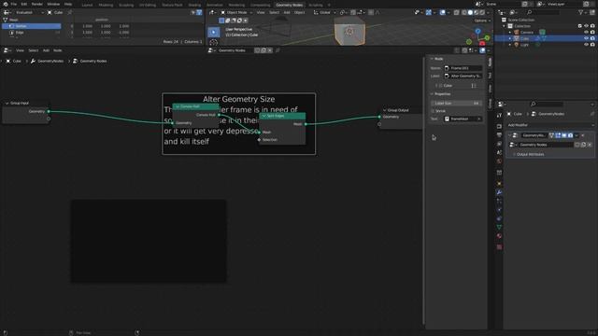Image resolution: width=598 pixels, height=336 pixels.
Task: Click the Blender logo icon
Action: coord(6,4)
